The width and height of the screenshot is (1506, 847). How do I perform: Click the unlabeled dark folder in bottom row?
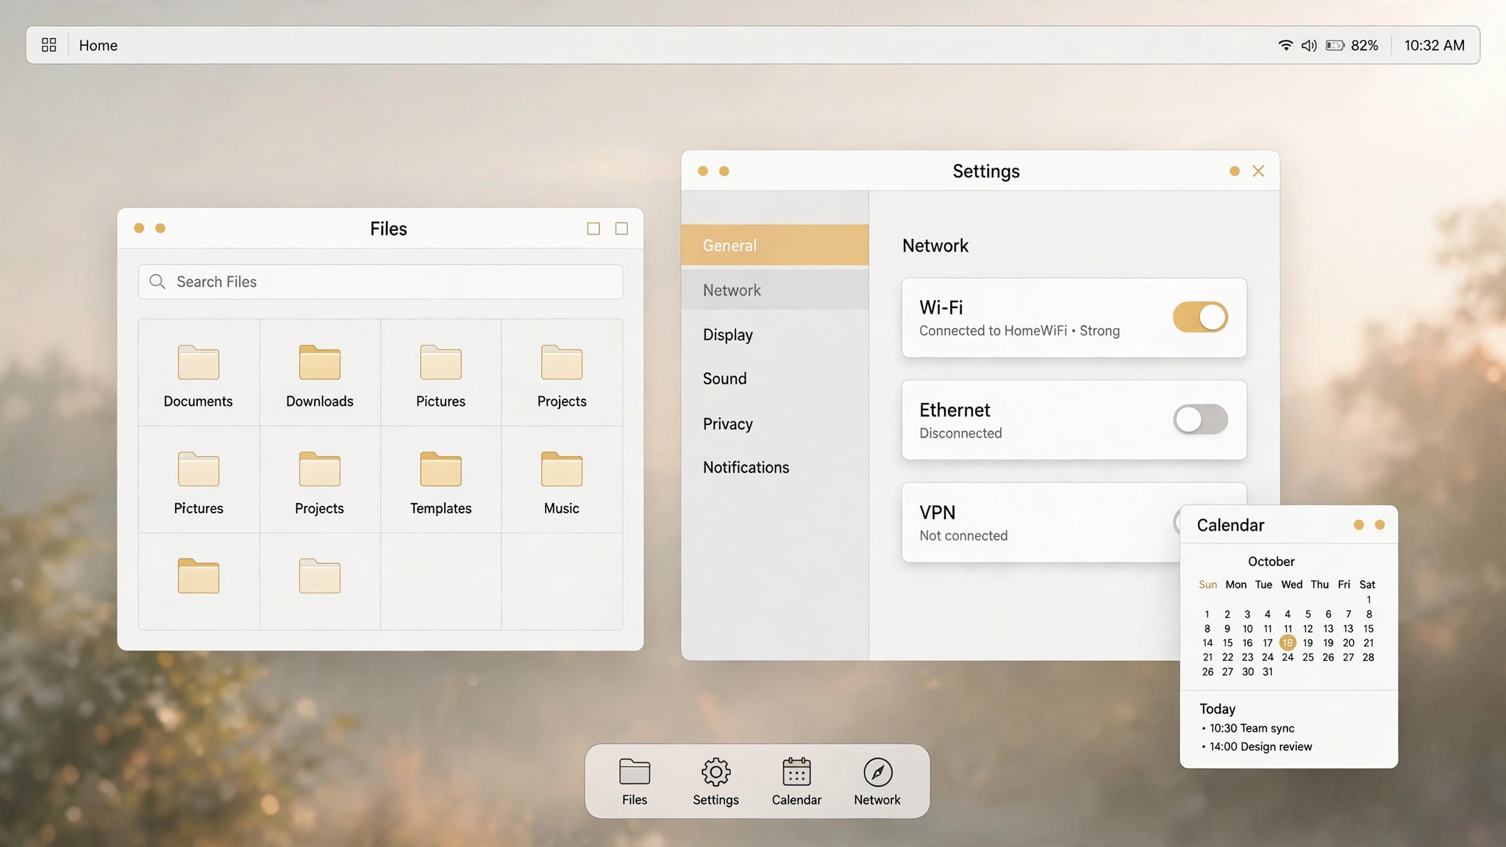199,576
